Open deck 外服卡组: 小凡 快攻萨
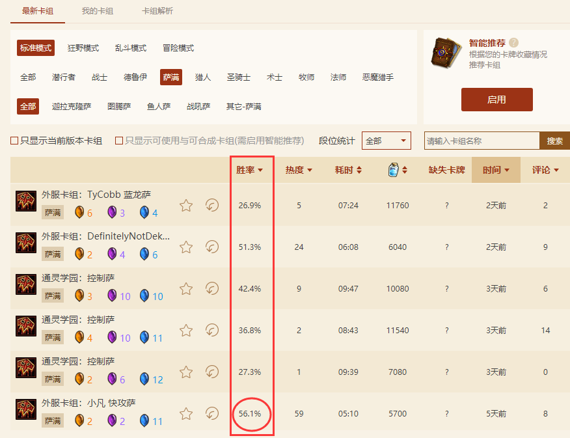This screenshot has width=570, height=438. coord(88,403)
